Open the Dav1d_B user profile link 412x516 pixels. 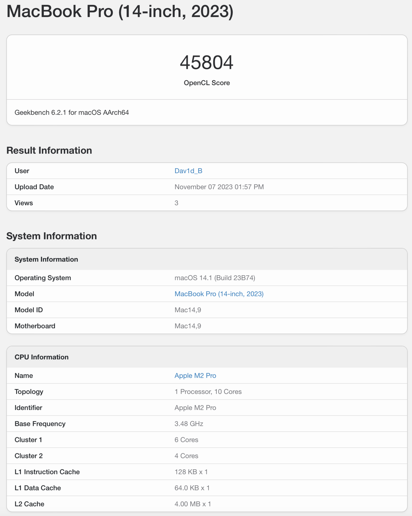[x=188, y=171]
